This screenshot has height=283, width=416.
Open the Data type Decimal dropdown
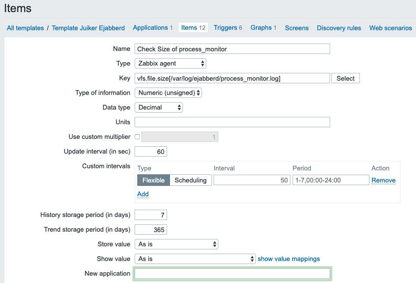pos(159,107)
